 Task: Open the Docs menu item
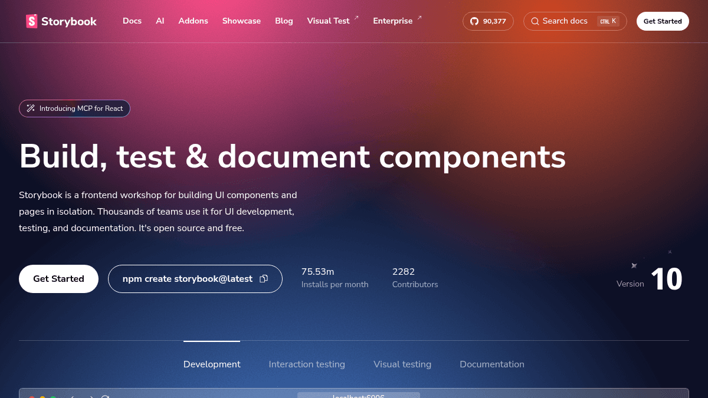(x=132, y=21)
